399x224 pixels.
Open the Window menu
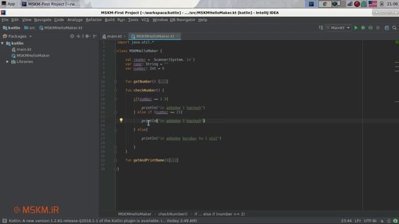pyautogui.click(x=160, y=20)
